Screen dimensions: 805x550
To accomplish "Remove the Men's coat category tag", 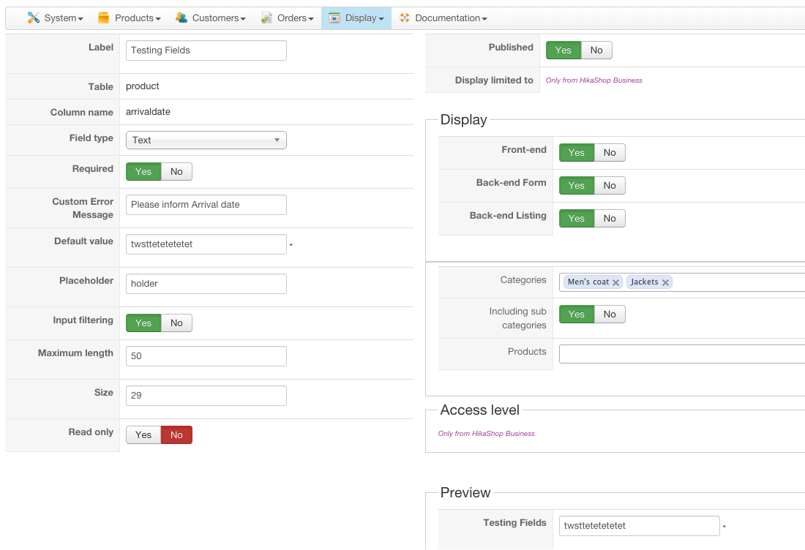I will pos(616,282).
